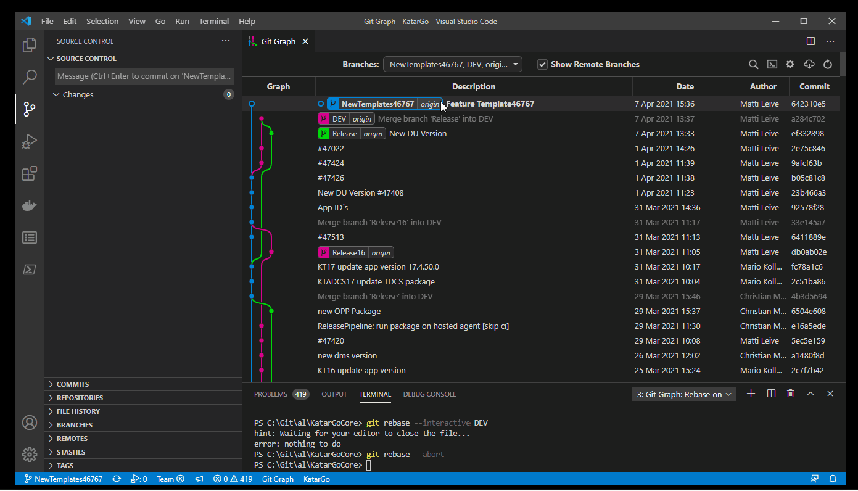Open the Help menu
This screenshot has width=858, height=491.
tap(247, 21)
